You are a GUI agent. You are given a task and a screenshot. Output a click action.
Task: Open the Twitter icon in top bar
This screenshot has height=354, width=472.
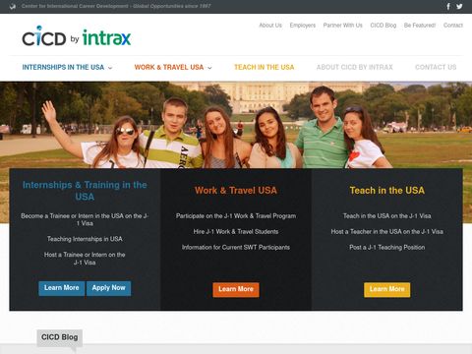[x=459, y=6]
